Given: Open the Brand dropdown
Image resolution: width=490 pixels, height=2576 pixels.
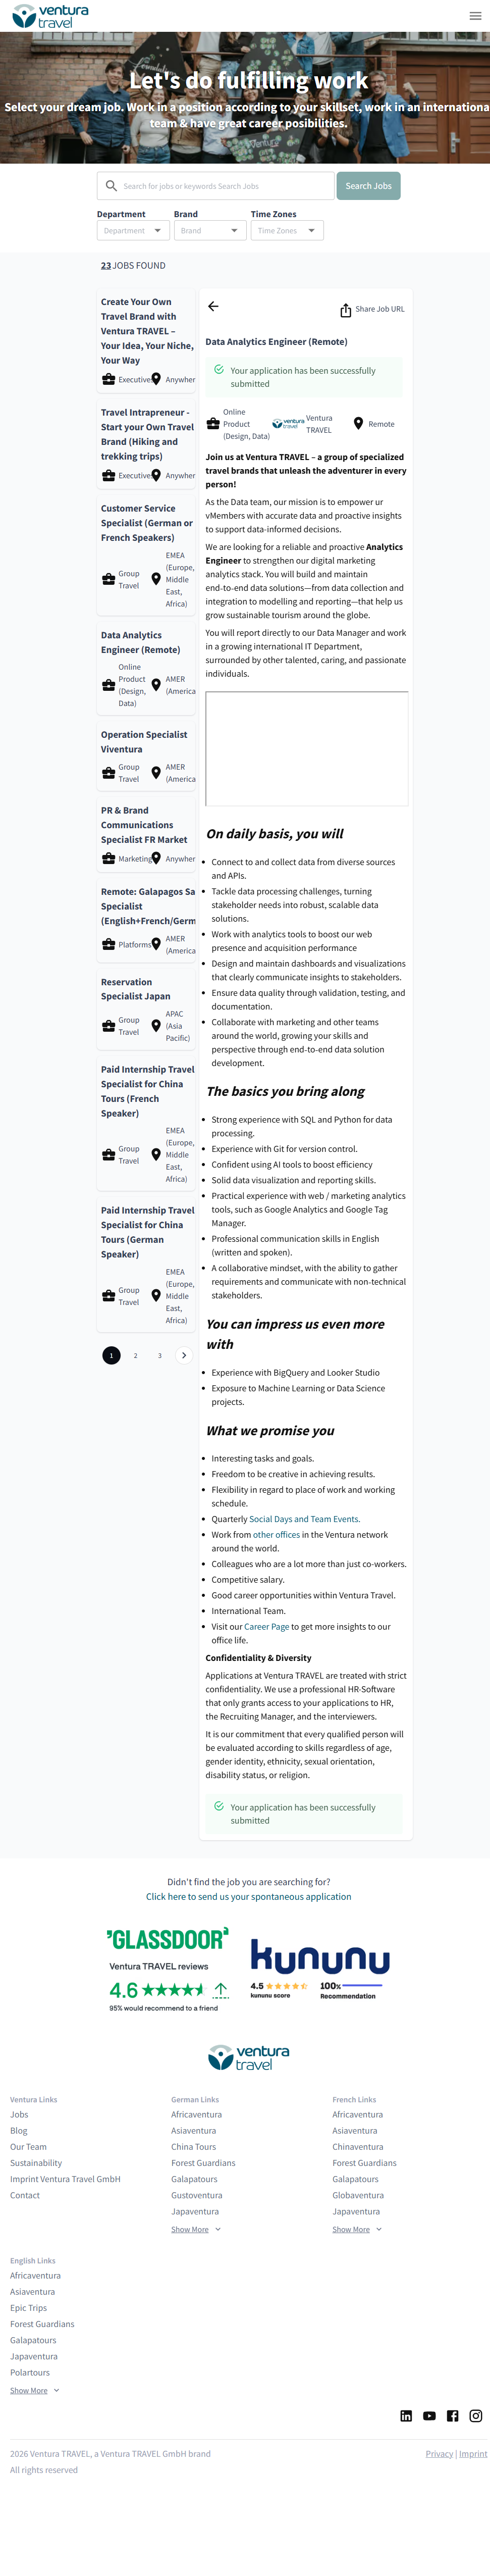Looking at the screenshot, I should pyautogui.click(x=209, y=231).
